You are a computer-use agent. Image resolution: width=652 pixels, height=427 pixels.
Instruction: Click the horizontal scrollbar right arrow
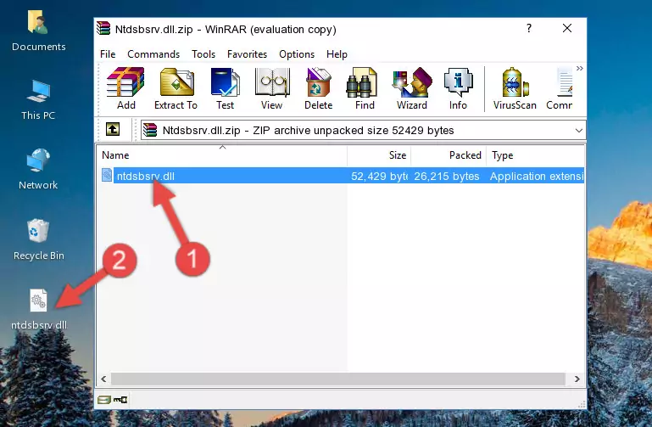click(x=577, y=379)
